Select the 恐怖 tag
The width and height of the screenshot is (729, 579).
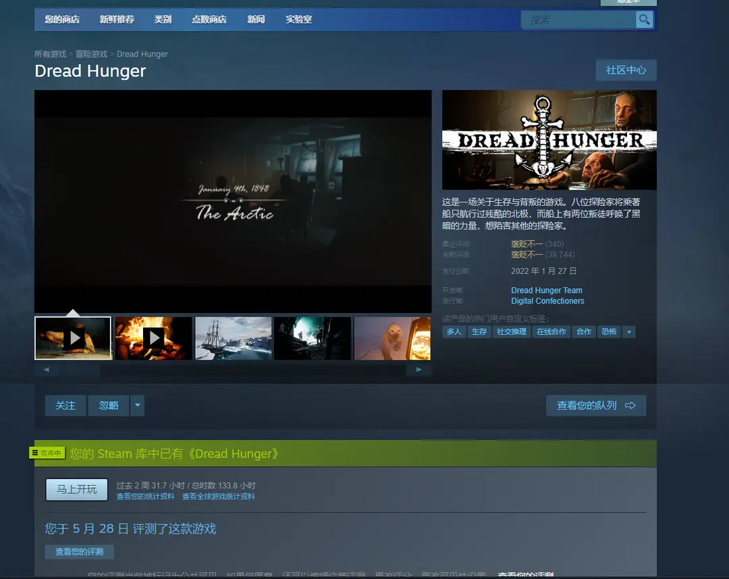tap(609, 332)
